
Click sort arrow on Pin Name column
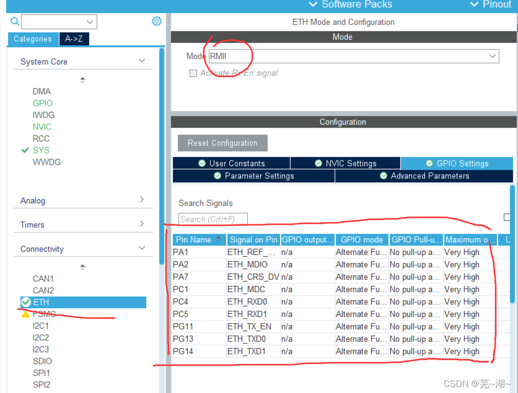coord(219,239)
